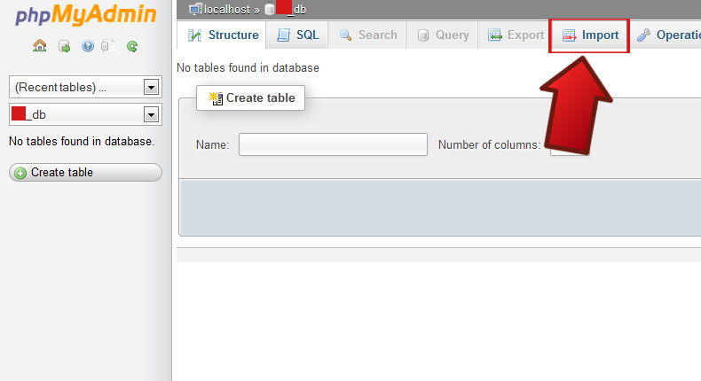Click the Create table legend in main panel
This screenshot has width=701, height=381.
[x=253, y=97]
